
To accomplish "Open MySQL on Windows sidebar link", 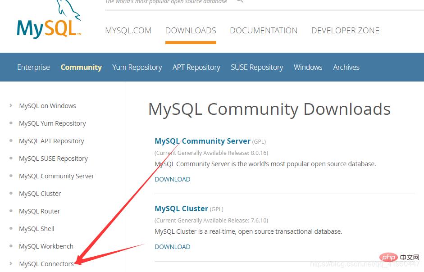I will (x=48, y=106).
